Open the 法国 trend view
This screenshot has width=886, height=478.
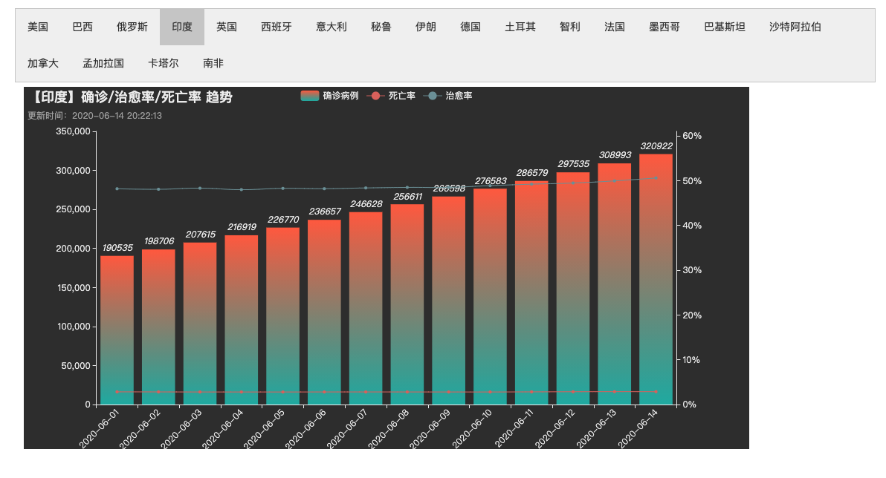614,27
